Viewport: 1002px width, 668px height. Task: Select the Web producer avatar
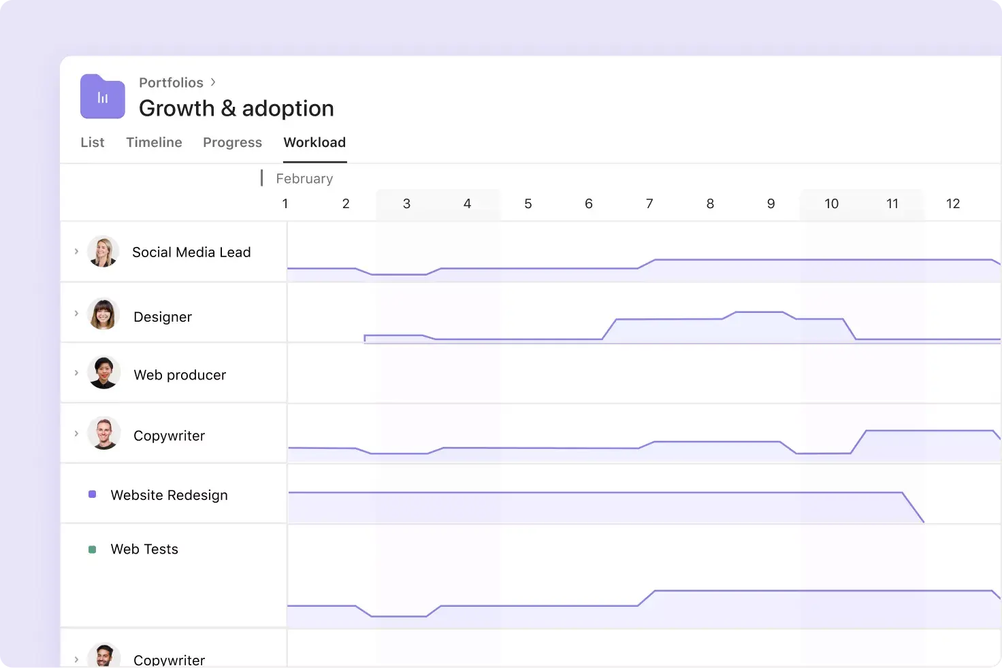pos(103,372)
